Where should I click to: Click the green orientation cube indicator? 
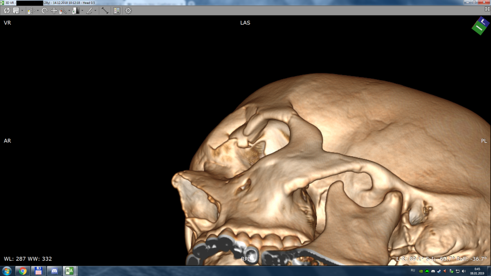point(480,25)
